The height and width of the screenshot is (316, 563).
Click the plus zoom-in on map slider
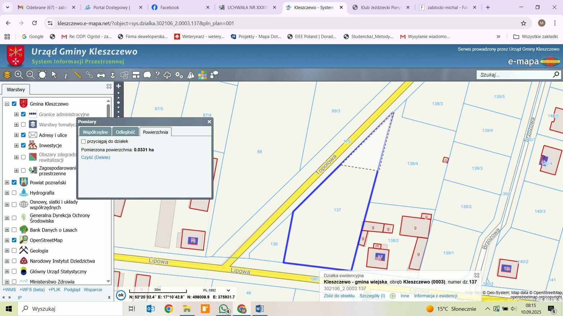(x=118, y=86)
